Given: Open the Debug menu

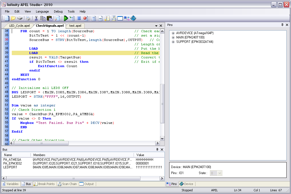Looking at the screenshot, I should (58, 11).
